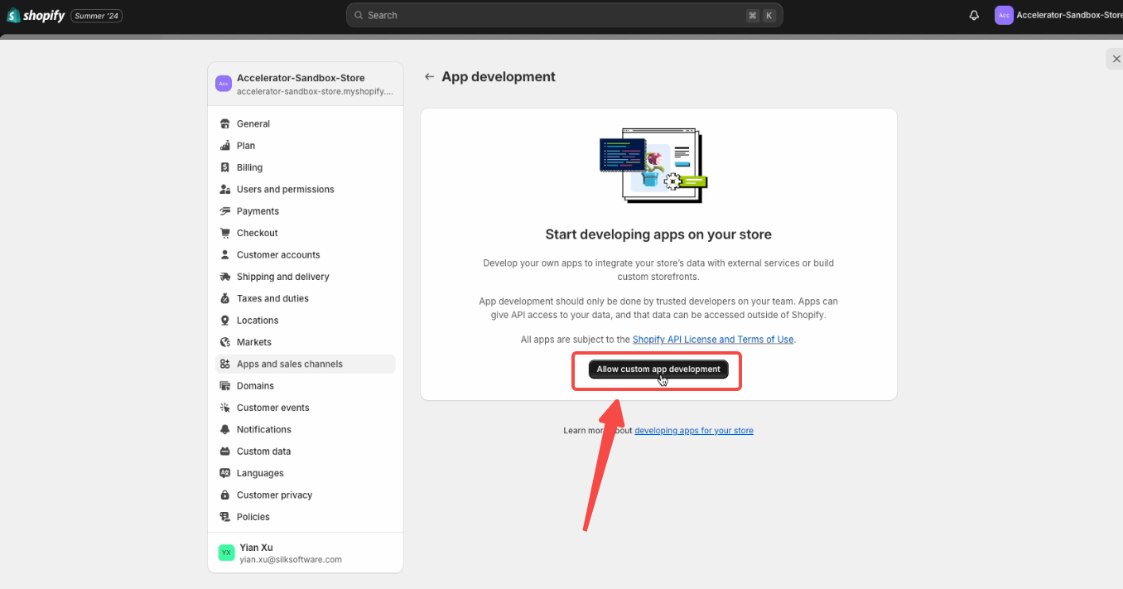Screen dimensions: 1123x589
Task: Click the Start developing apps on your store heading
Action: click(x=658, y=234)
